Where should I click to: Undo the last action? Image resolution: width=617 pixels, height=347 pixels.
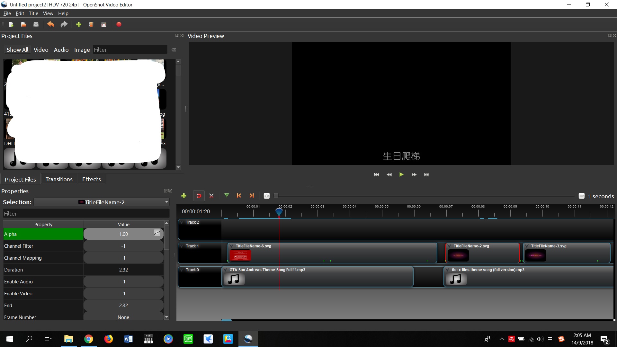point(50,24)
